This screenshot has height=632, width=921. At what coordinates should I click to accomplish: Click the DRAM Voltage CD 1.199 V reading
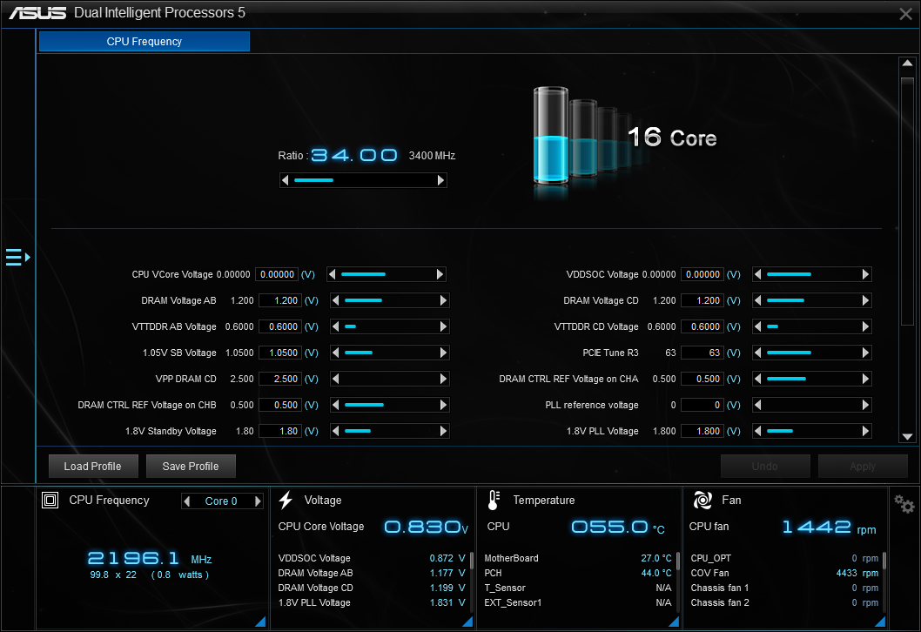pyautogui.click(x=371, y=588)
